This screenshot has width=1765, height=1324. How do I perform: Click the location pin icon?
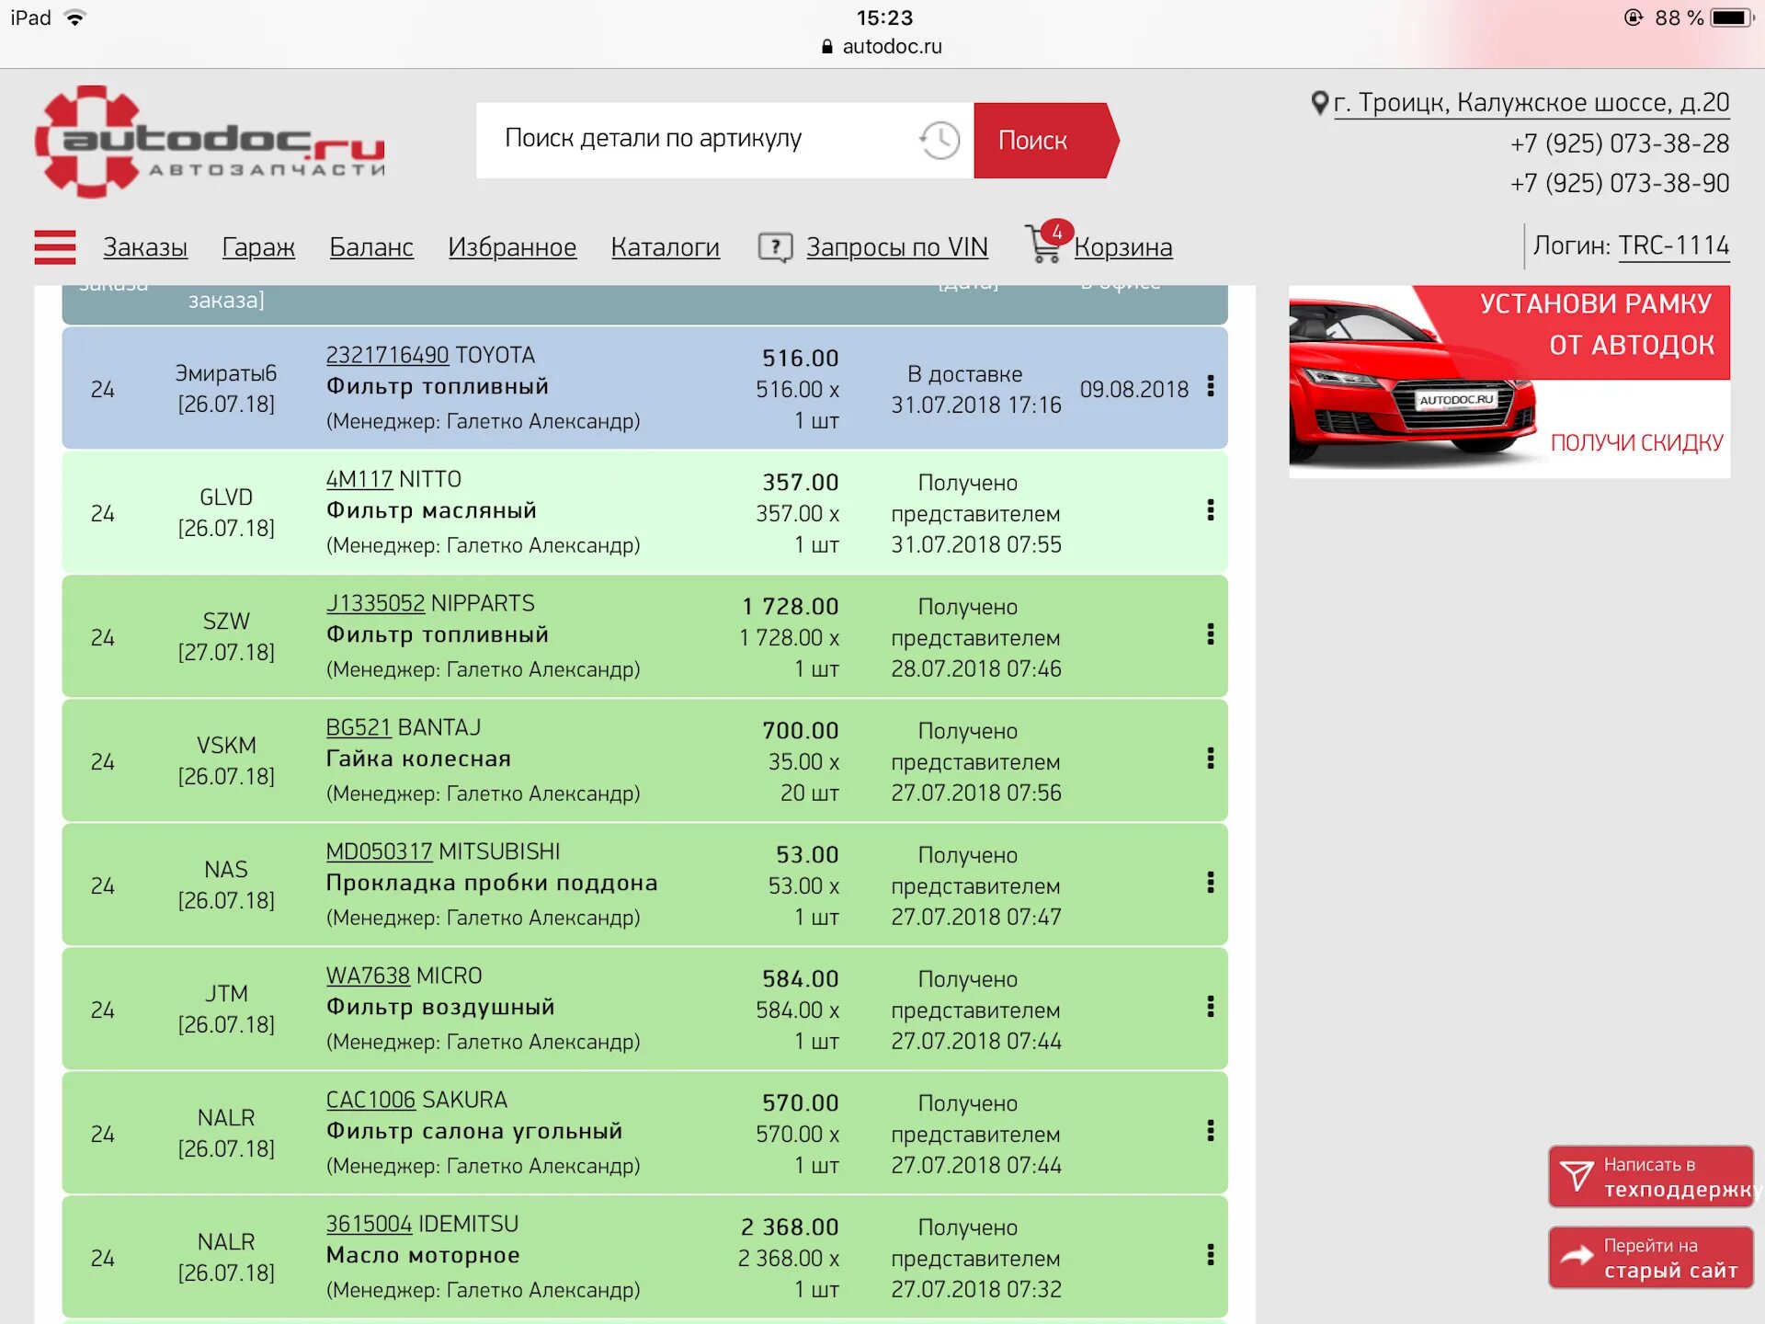[x=1319, y=103]
